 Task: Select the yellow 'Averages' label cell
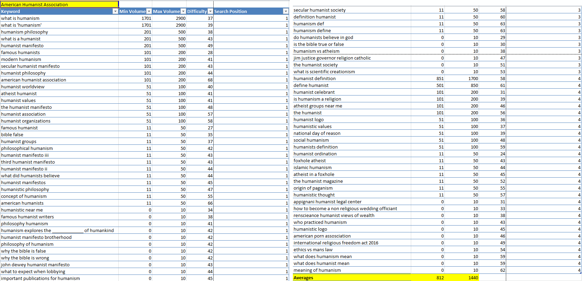(x=352, y=278)
